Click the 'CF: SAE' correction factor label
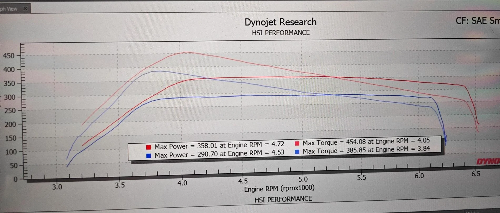This screenshot has width=500, height=213. tap(471, 21)
